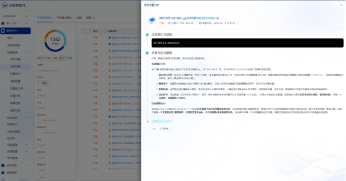Click the calendar icon in 结束时间 field

[x=40, y=132]
